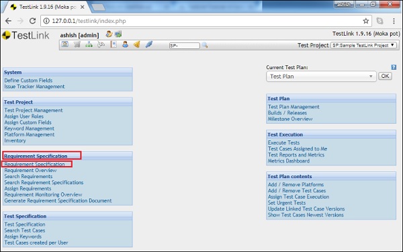Open the test reports notebook icon
403x252 pixels.
click(114, 44)
